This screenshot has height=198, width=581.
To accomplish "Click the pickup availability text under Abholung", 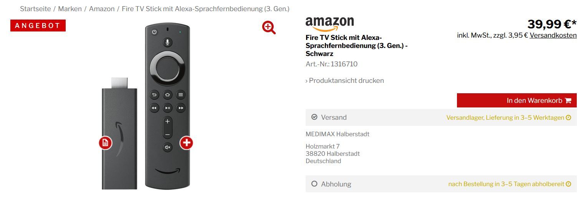I will [x=506, y=184].
